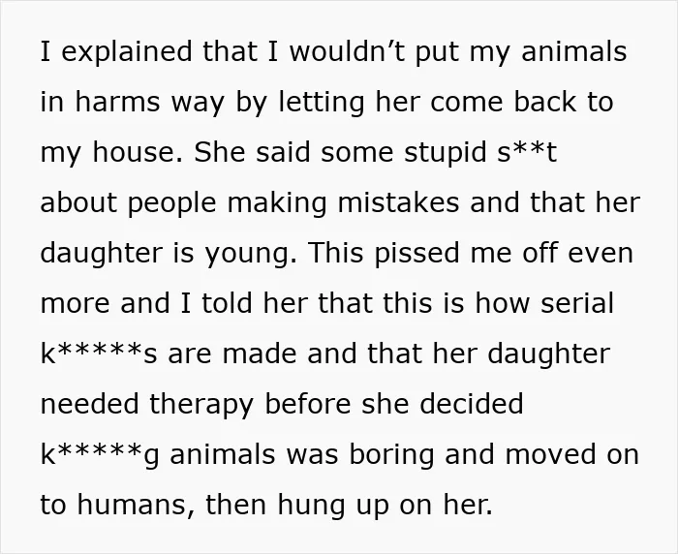Click the censored word 'k*****s'
This screenshot has height=554, width=678.
pos(99,354)
